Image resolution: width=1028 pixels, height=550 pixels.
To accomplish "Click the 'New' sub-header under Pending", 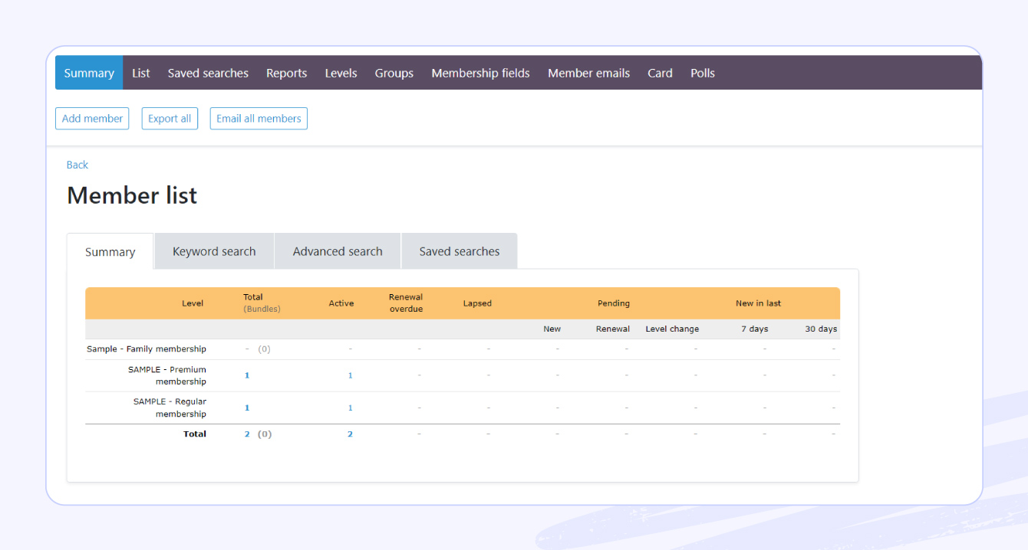I will coord(552,329).
